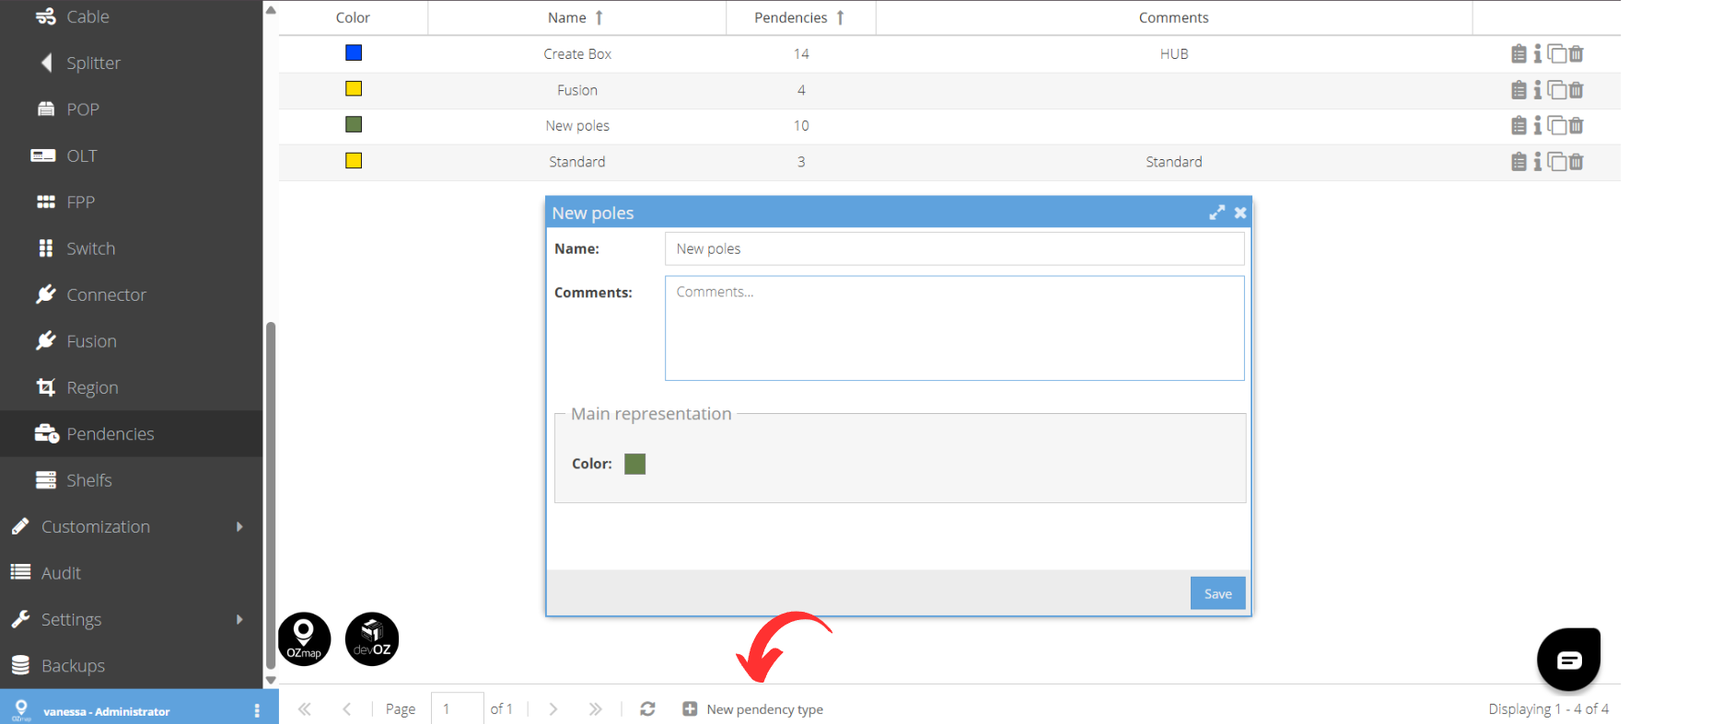Click yellow color swatch of Fusion row

click(x=354, y=88)
